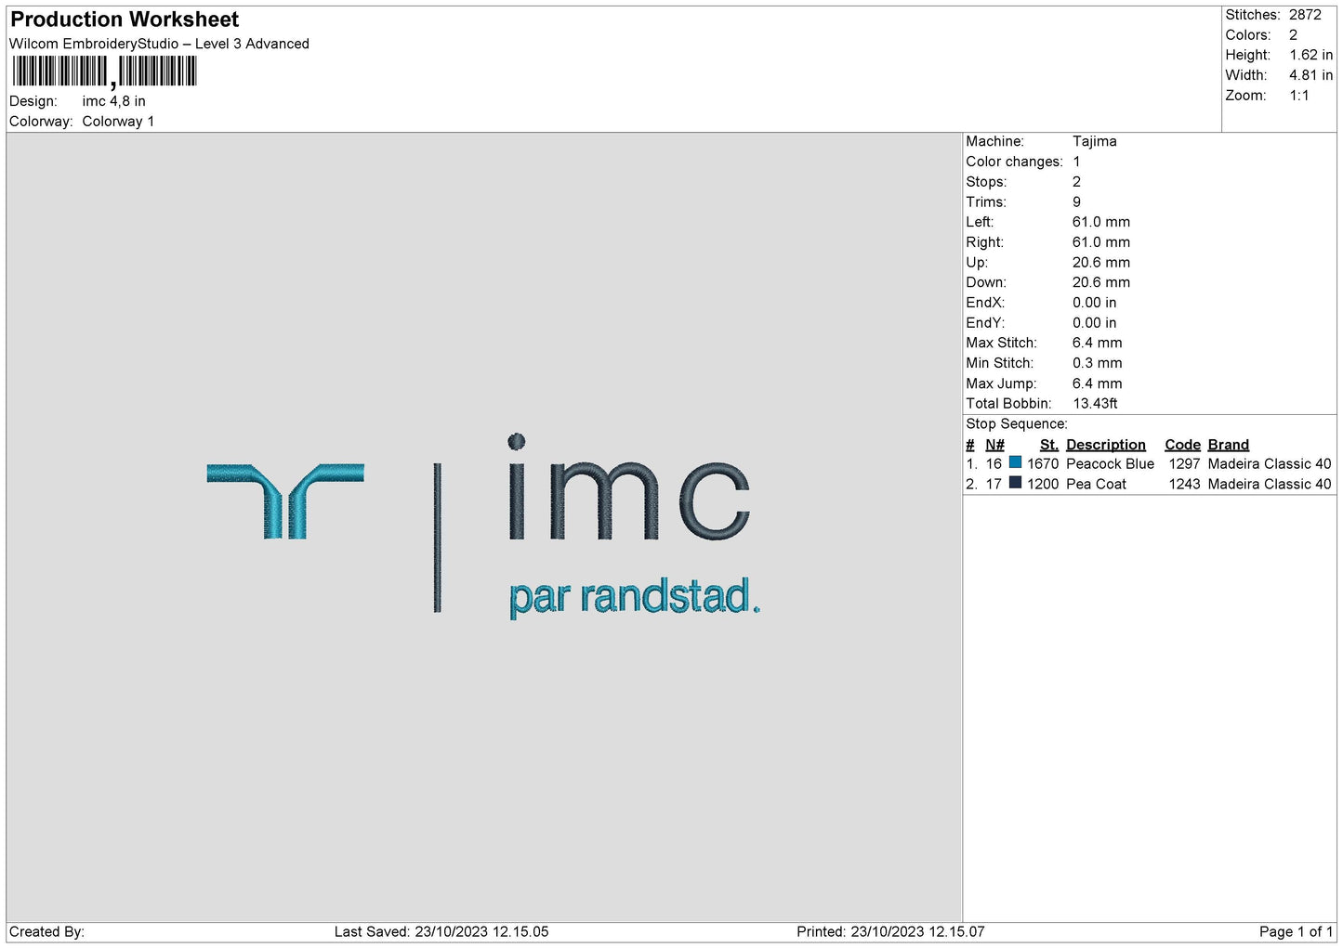Click the 'par randstad.' stitched text
The height and width of the screenshot is (948, 1343).
635,597
